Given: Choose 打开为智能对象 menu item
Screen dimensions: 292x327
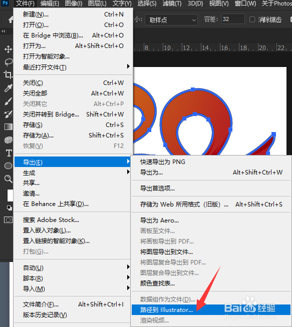Looking at the screenshot, I should [x=73, y=56].
